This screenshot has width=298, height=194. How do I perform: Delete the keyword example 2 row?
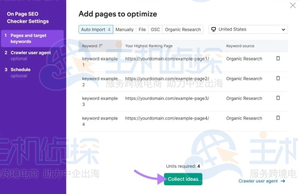(278, 78)
